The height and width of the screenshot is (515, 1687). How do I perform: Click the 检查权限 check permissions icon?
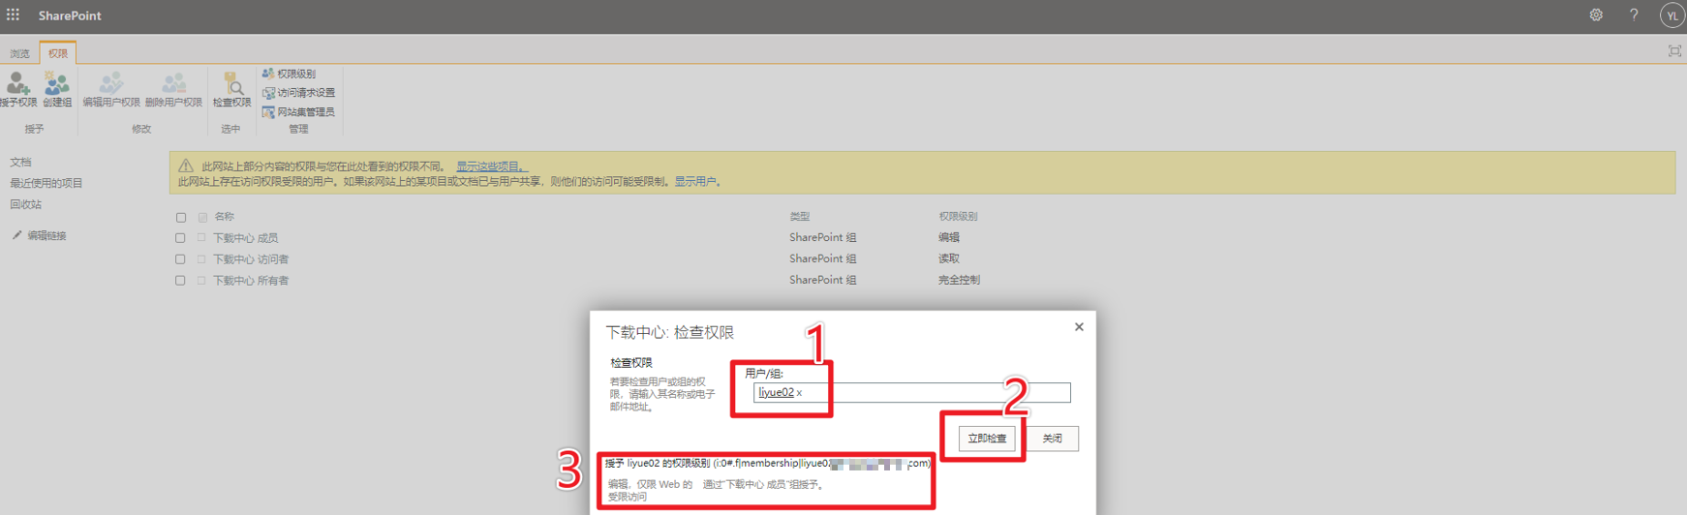point(231,87)
